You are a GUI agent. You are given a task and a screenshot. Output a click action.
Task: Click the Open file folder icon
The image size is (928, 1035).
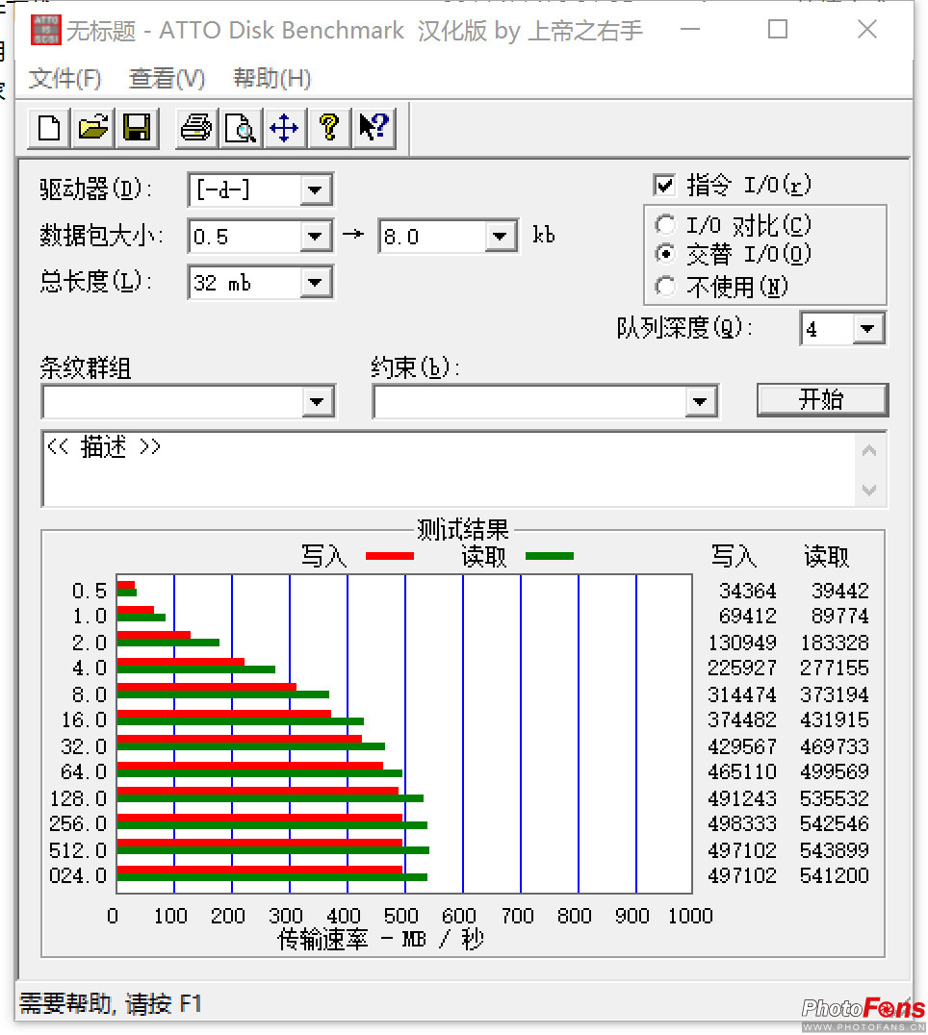92,128
